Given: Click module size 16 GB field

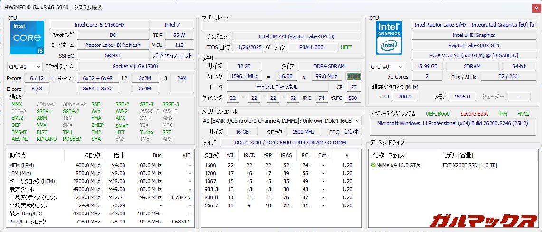Looking at the screenshot, I should pyautogui.click(x=242, y=132).
